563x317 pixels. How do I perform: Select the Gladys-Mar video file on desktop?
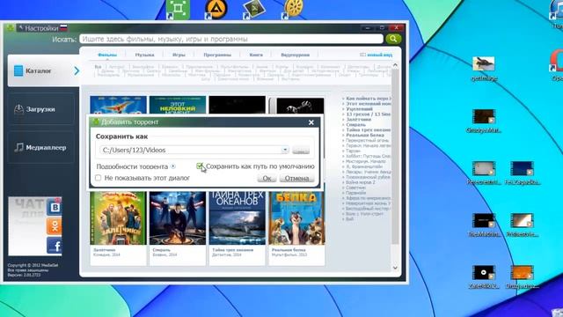coord(484,122)
